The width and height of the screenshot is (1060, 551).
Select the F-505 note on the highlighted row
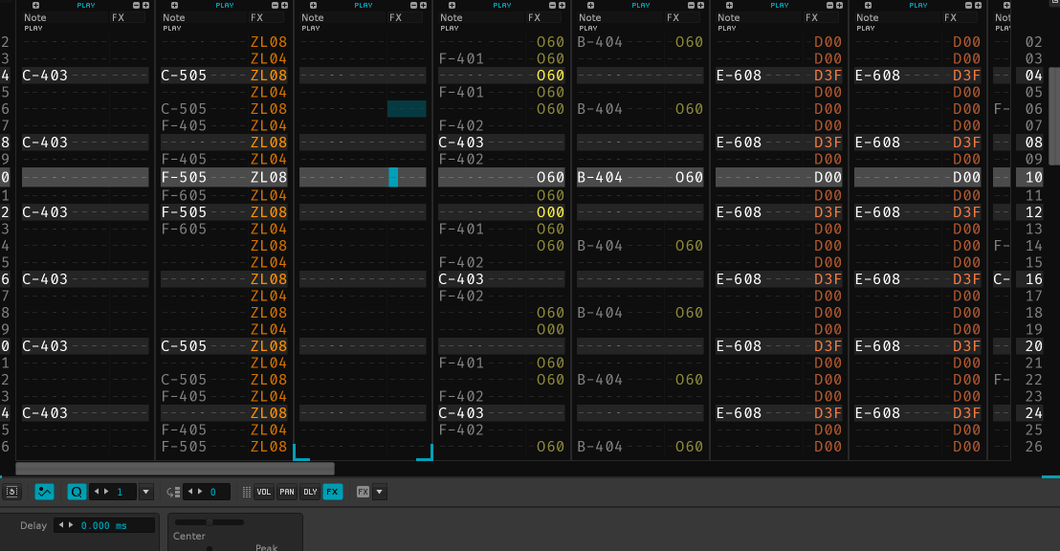[184, 177]
